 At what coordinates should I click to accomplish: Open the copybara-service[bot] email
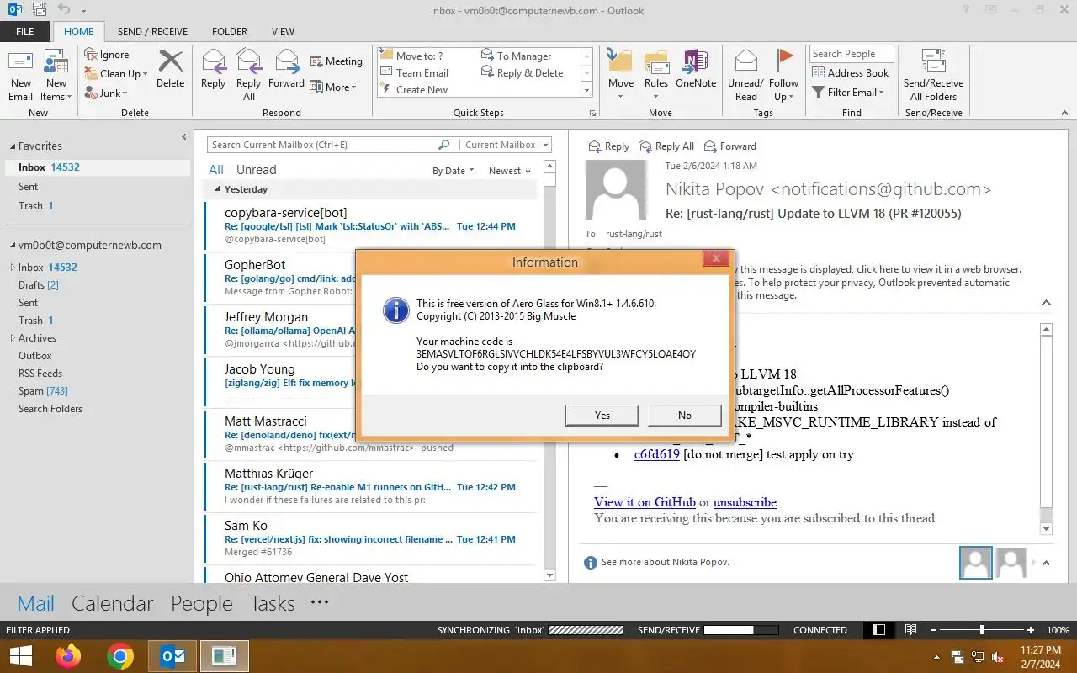pyautogui.click(x=370, y=225)
